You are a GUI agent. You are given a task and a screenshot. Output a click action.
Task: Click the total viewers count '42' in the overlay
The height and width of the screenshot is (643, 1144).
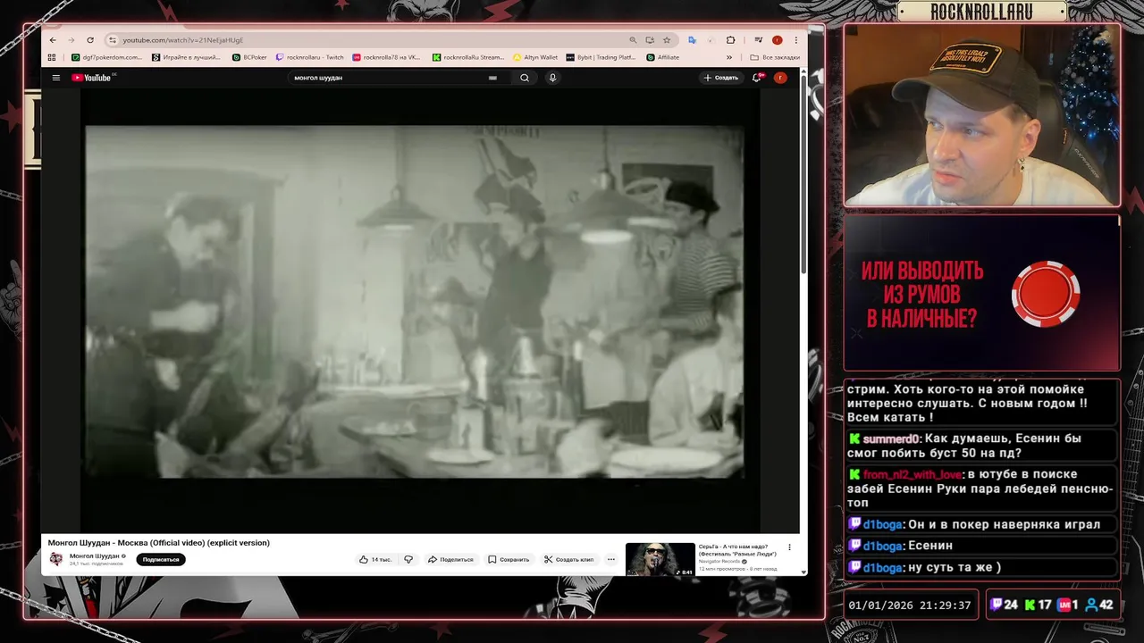(1106, 605)
